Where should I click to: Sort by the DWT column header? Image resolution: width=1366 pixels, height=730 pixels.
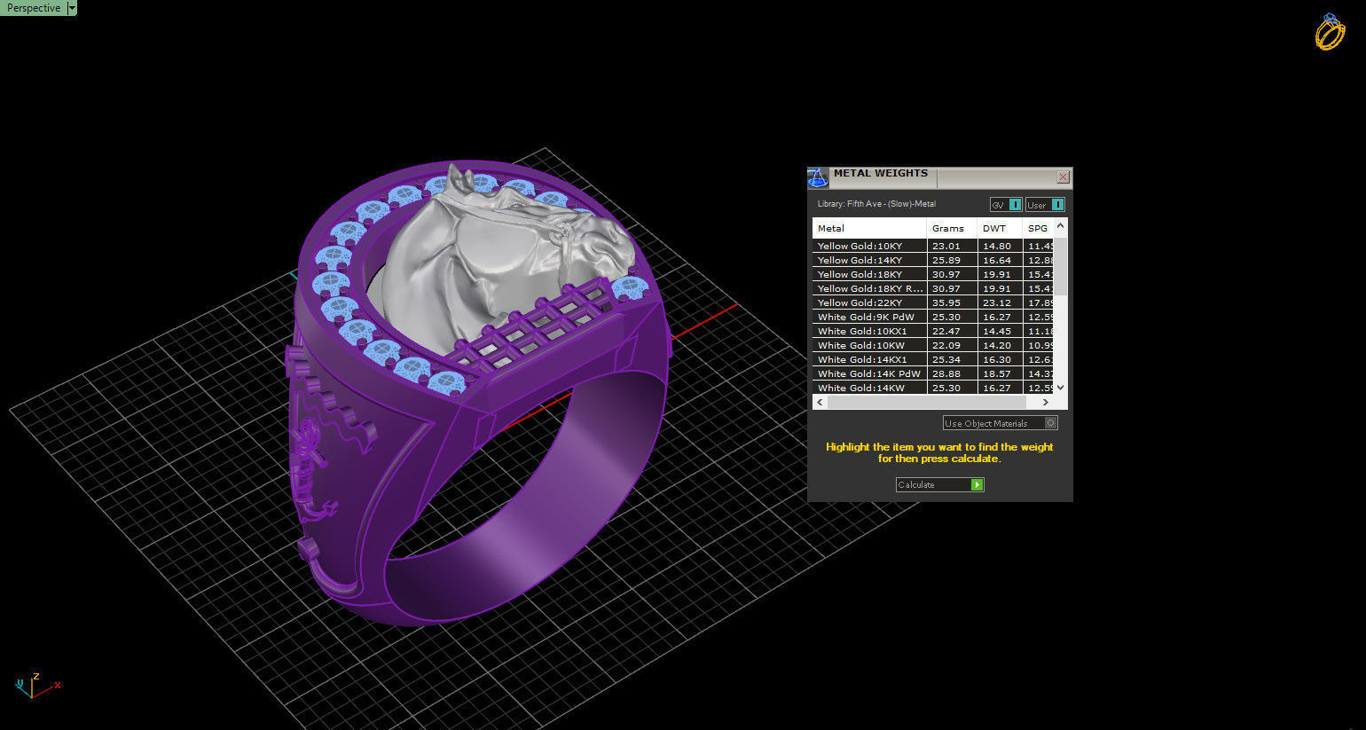click(x=1000, y=228)
